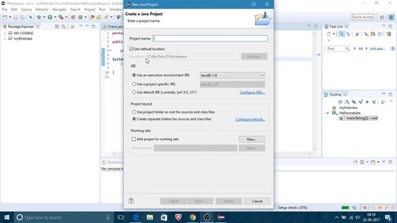Open the Navigate menu

pyautogui.click(x=60, y=9)
